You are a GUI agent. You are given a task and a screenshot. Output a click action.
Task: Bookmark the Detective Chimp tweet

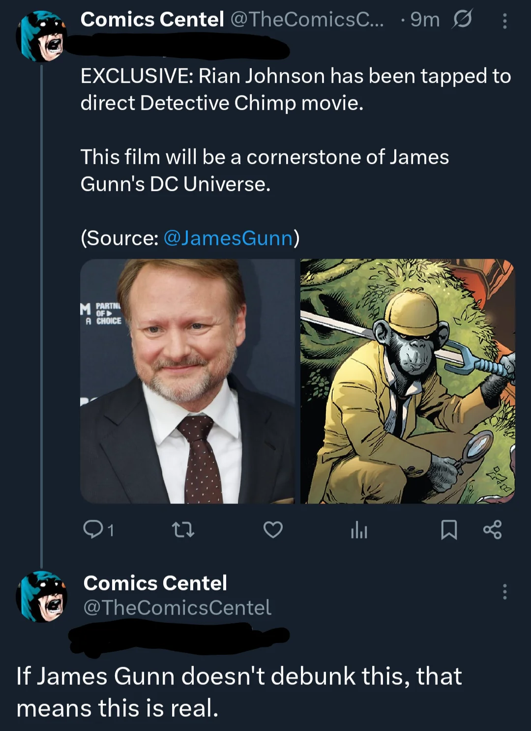(x=448, y=529)
